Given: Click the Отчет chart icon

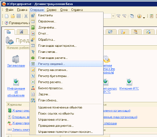Looking at the screenshot, I should tap(33, 34).
